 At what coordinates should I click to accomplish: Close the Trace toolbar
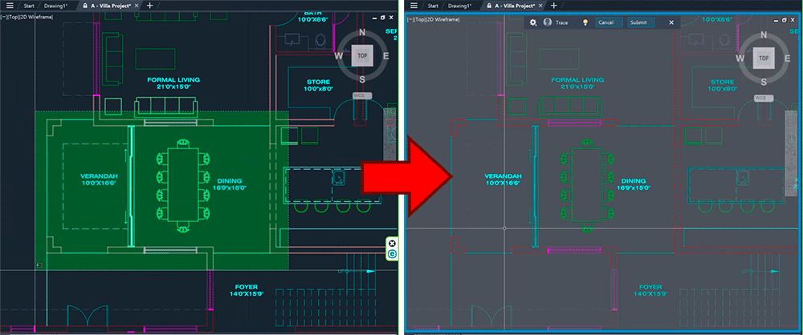(x=671, y=22)
